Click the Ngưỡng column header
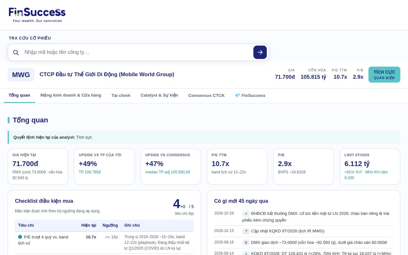The height and width of the screenshot is (255, 408). [110, 225]
